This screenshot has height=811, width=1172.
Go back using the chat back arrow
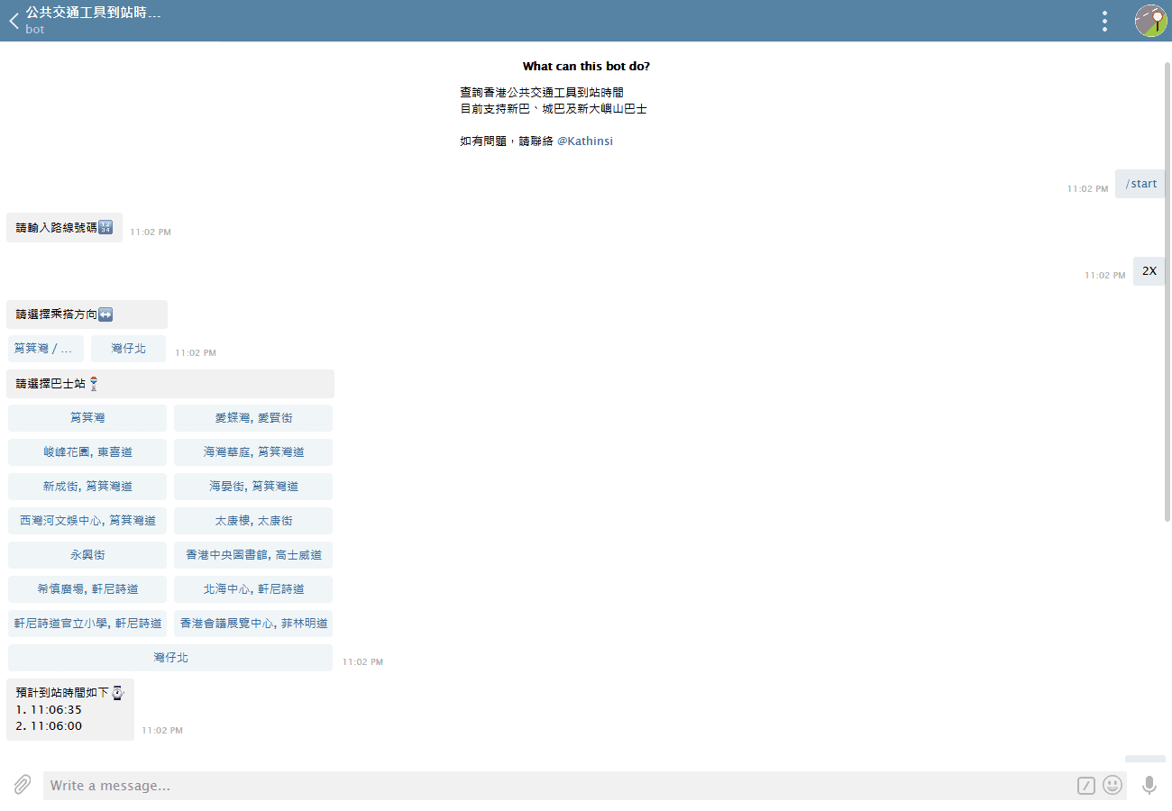click(14, 20)
